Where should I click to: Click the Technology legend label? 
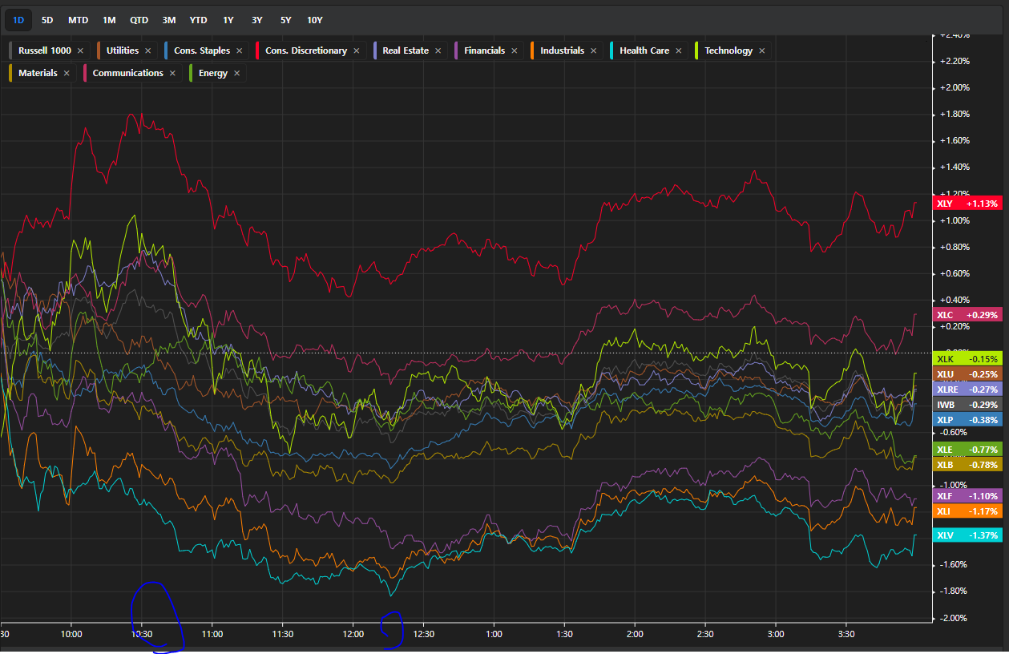pyautogui.click(x=728, y=50)
